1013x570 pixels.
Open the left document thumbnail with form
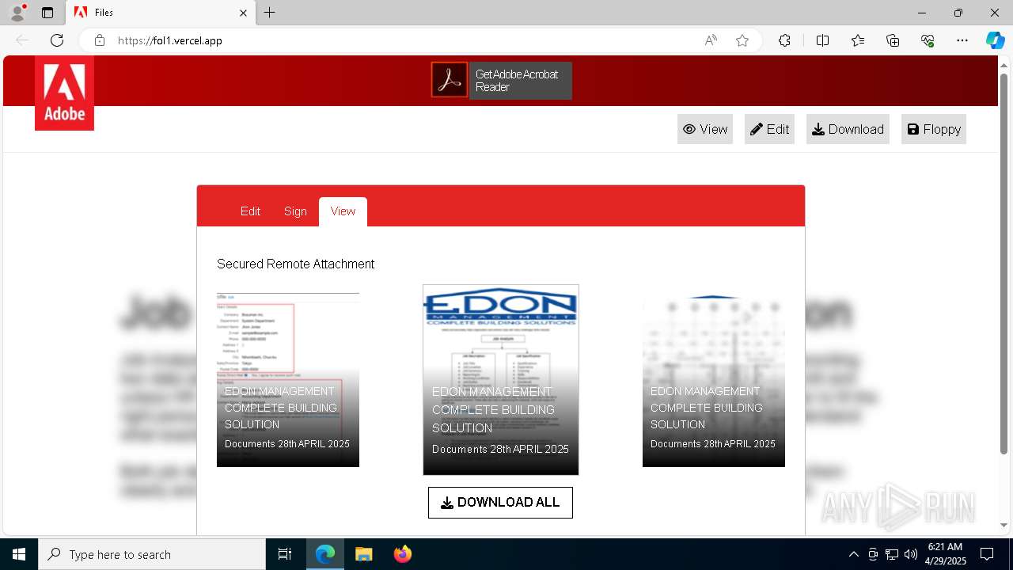tap(288, 379)
